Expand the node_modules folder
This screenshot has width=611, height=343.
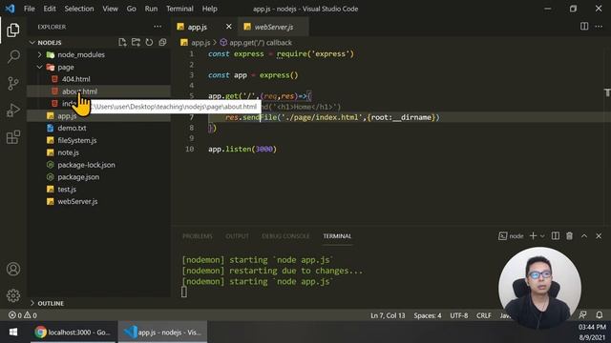(81, 55)
